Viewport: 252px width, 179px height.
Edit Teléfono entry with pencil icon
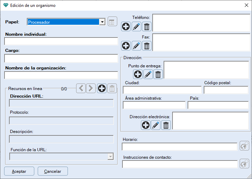point(136,26)
